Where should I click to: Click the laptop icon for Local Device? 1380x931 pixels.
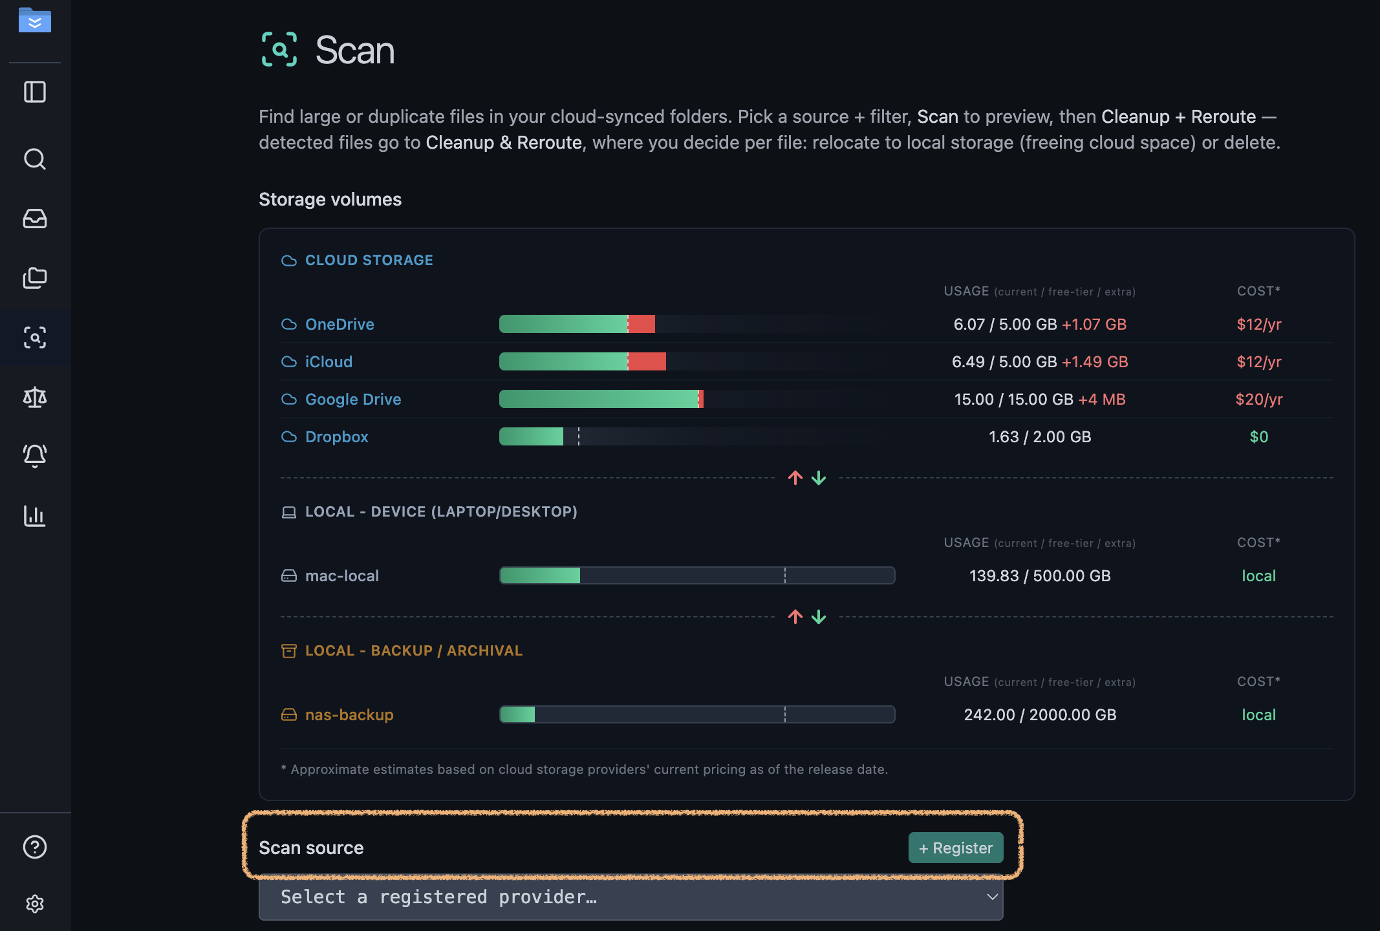pyautogui.click(x=289, y=513)
